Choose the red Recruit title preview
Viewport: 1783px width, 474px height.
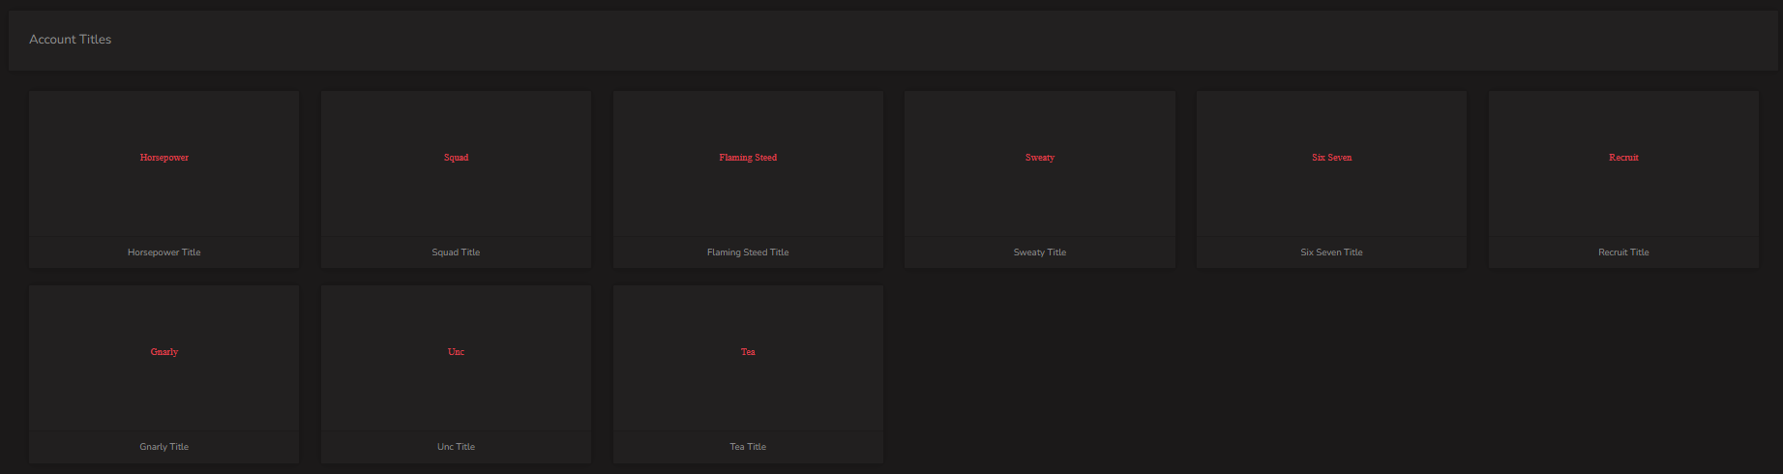coord(1623,158)
